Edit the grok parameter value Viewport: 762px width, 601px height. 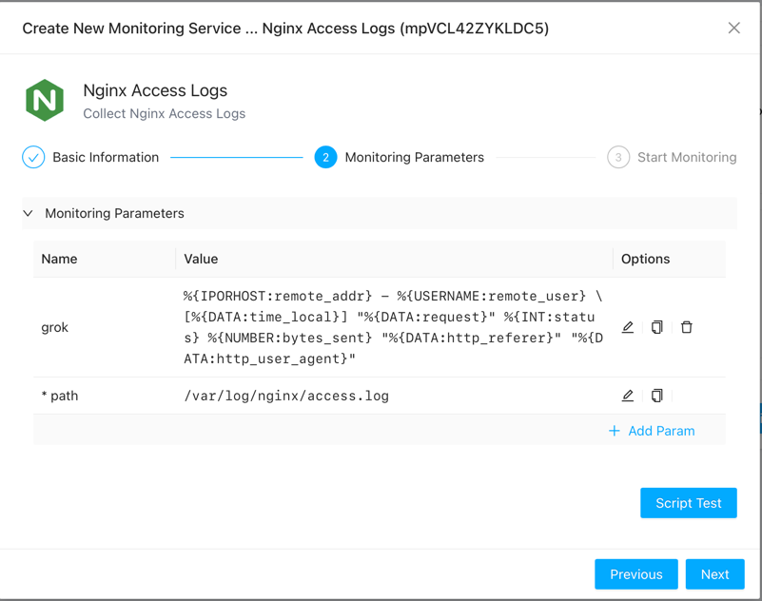pyautogui.click(x=628, y=327)
